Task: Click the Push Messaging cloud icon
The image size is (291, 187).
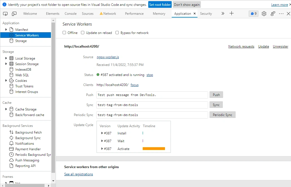Action: tap(11, 160)
